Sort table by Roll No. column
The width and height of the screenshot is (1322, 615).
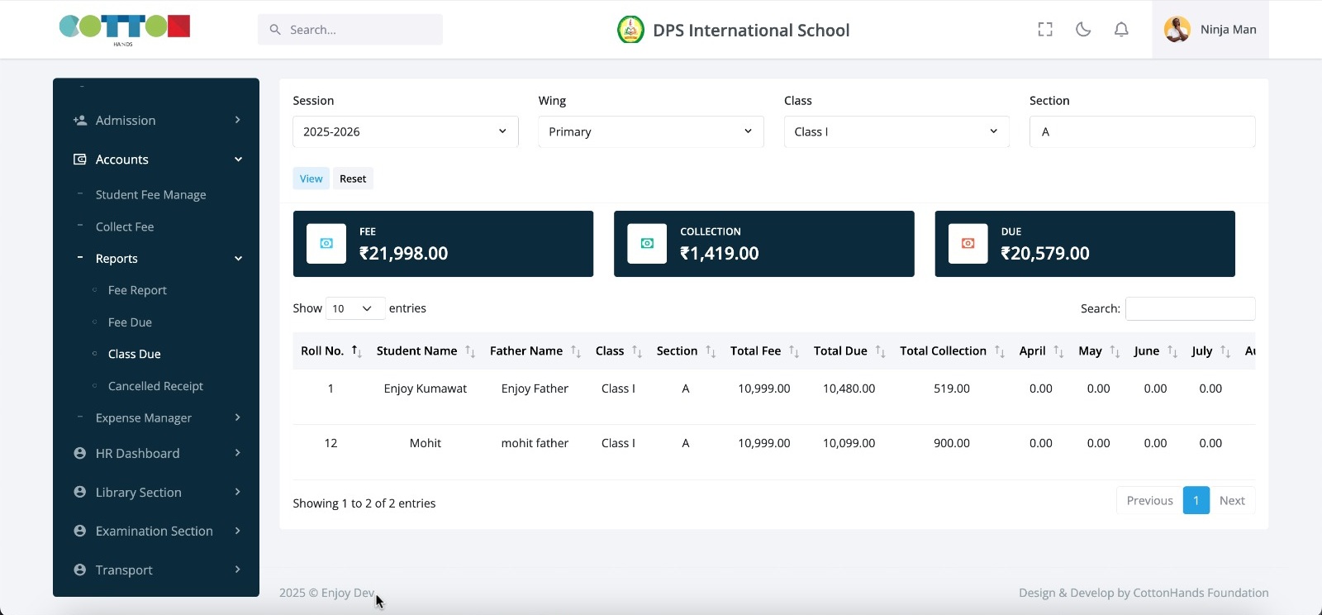click(330, 350)
